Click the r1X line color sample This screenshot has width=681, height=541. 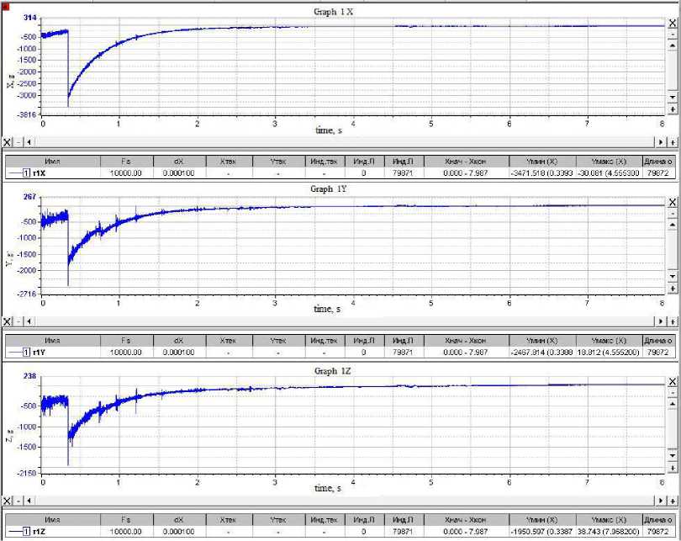(x=14, y=173)
